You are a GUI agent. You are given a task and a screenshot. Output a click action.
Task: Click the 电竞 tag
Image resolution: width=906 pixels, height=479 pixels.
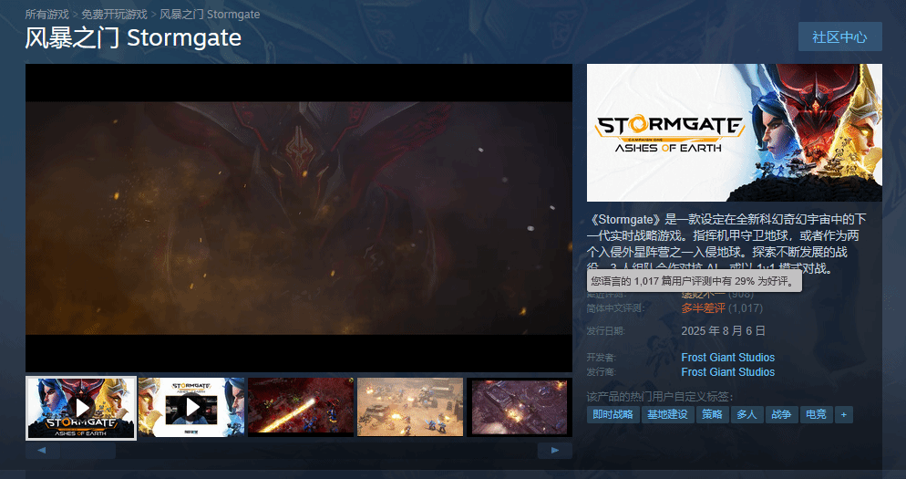pyautogui.click(x=815, y=414)
